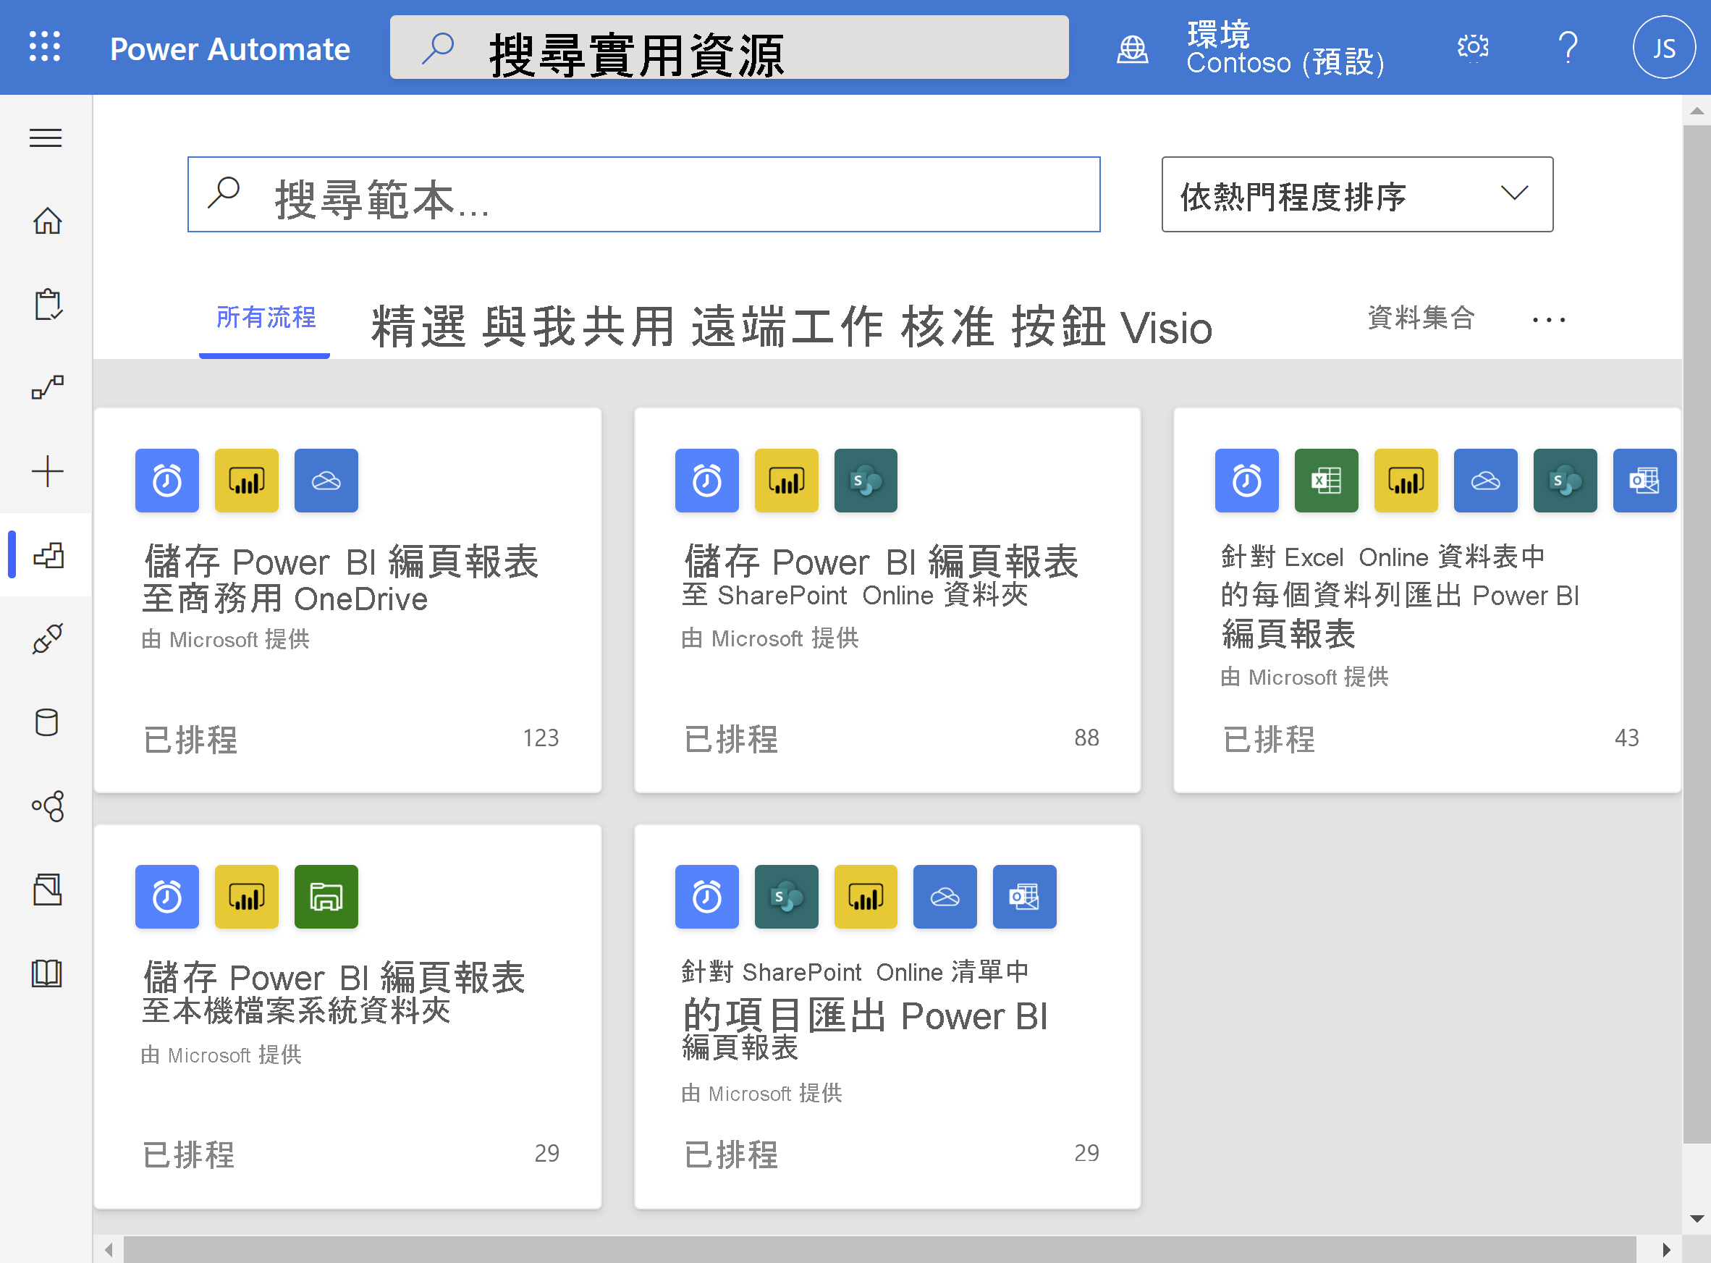
Task: Open the app launcher waffle icon
Action: [x=45, y=46]
